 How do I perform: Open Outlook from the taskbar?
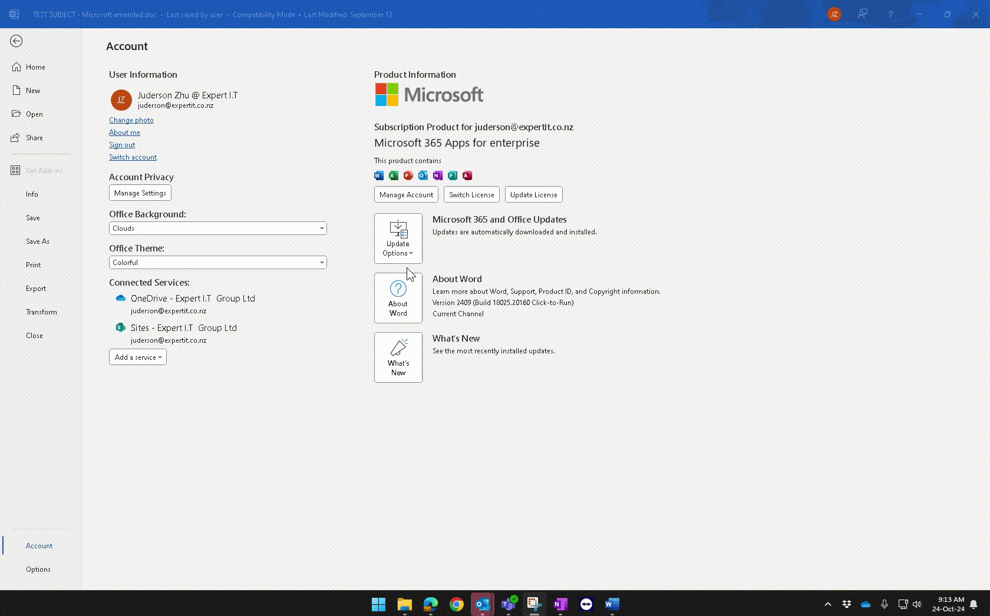point(482,604)
